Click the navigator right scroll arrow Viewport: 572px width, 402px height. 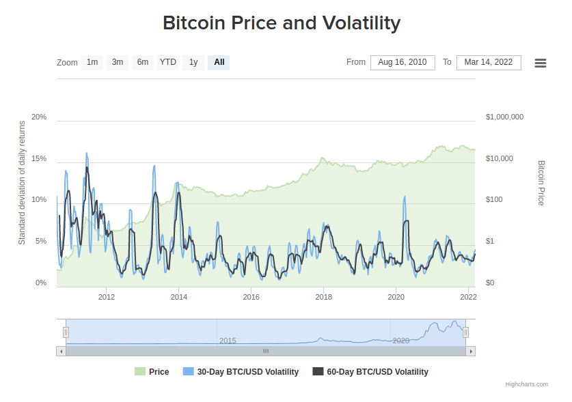(471, 351)
